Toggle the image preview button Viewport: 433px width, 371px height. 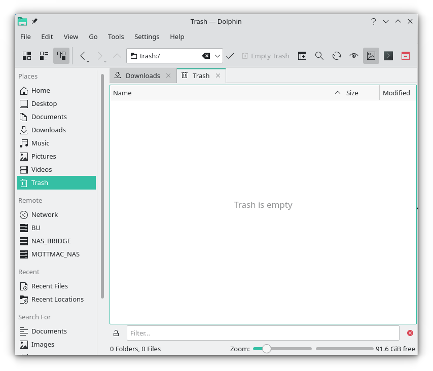pos(371,56)
